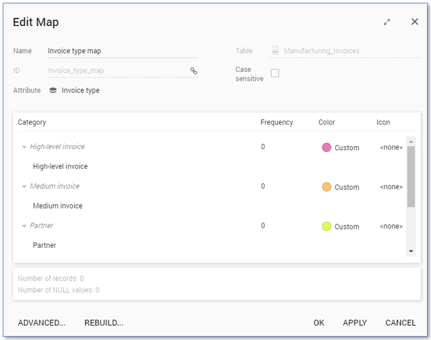Collapse the Medium invoice category
The width and height of the screenshot is (431, 340).
24,186
